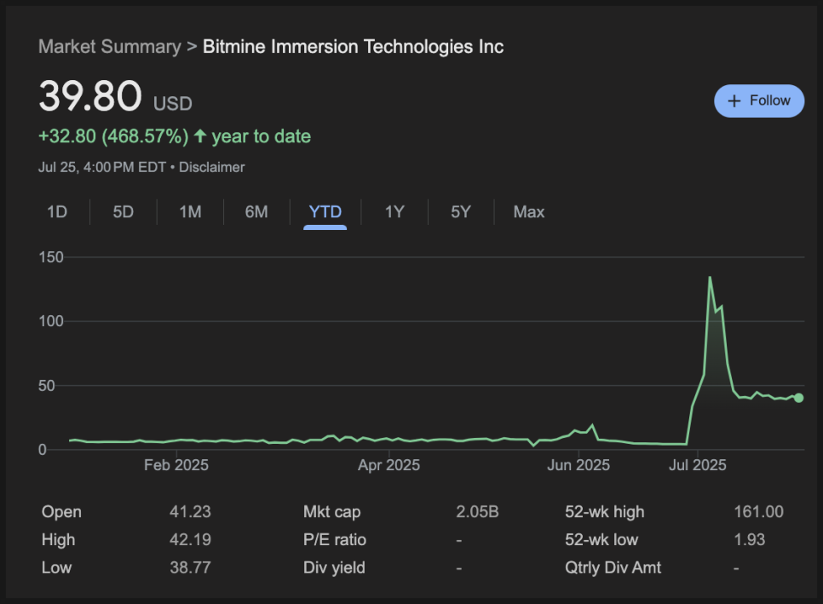Switch to the 6M chart tab
Viewport: 823px width, 604px height.
[256, 212]
